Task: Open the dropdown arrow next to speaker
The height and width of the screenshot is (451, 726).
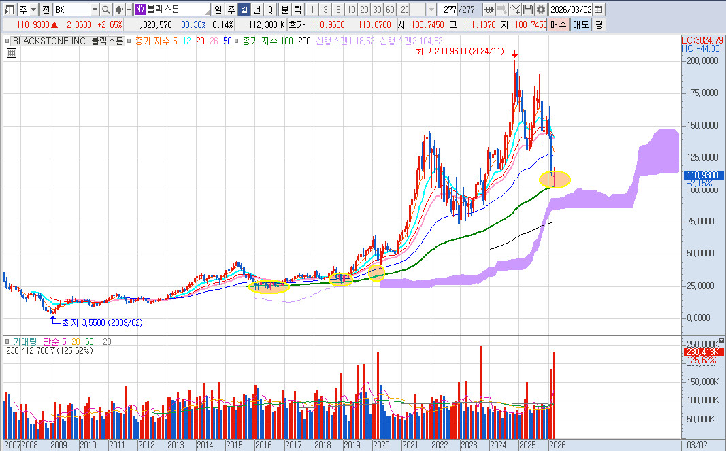Action: click(129, 10)
